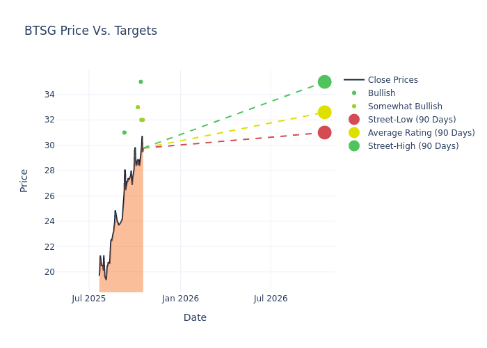Toggle the Somewhat Bullish legend entry

(x=405, y=106)
